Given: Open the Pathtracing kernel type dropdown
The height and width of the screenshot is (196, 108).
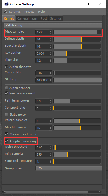Looking at the screenshot, I should tap(53, 25).
